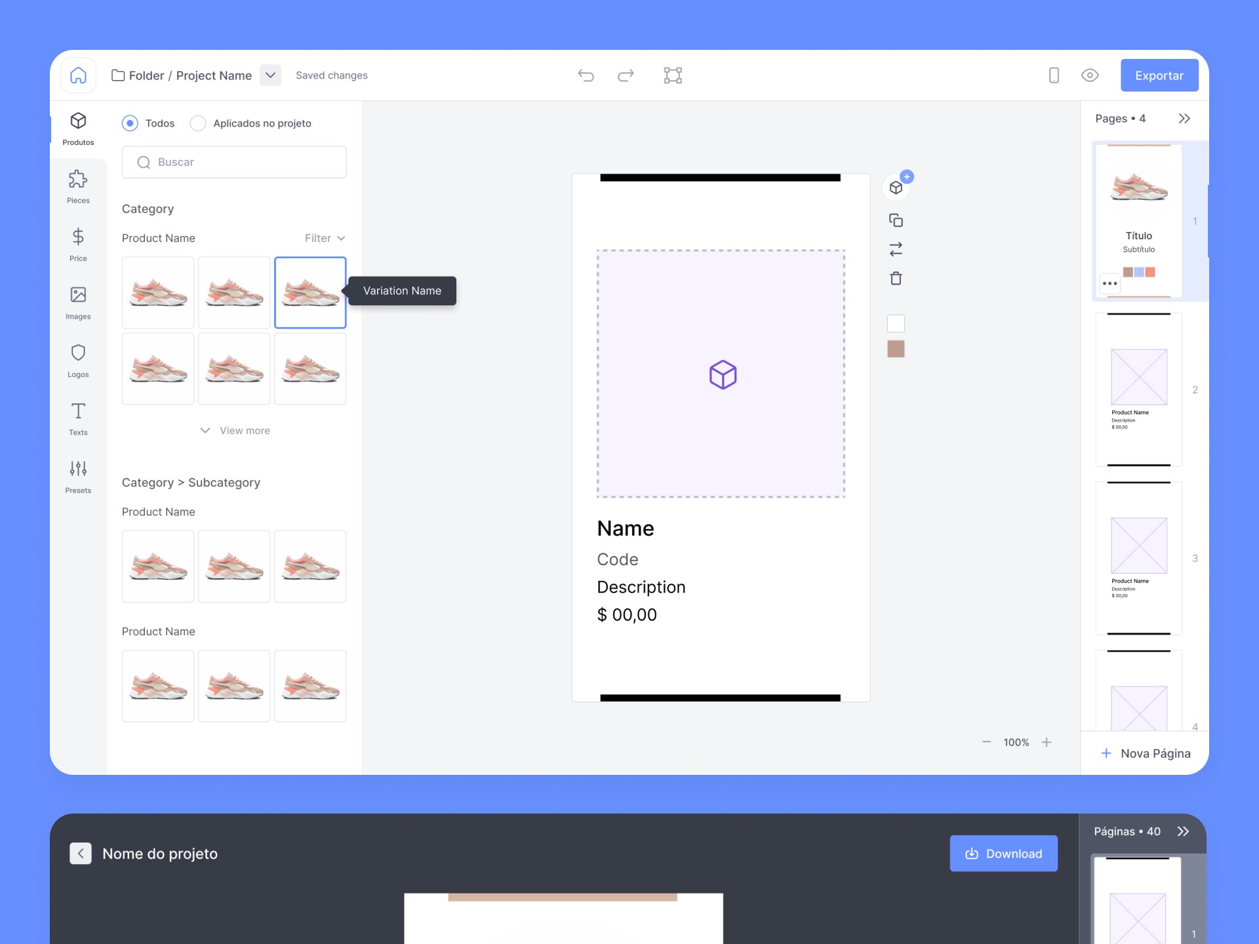The width and height of the screenshot is (1259, 944).
Task: Open the project name dropdown chevron
Action: [x=270, y=75]
